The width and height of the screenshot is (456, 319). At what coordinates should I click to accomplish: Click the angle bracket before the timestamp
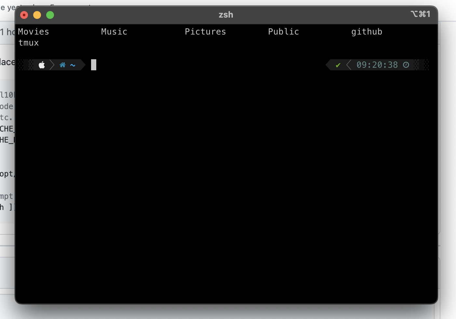pos(349,65)
